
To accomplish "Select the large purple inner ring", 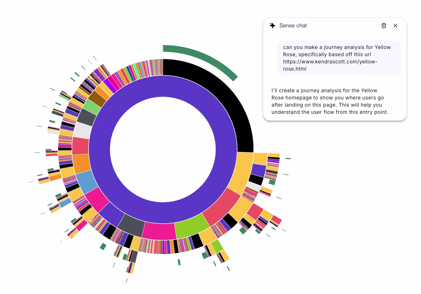I will [163, 213].
